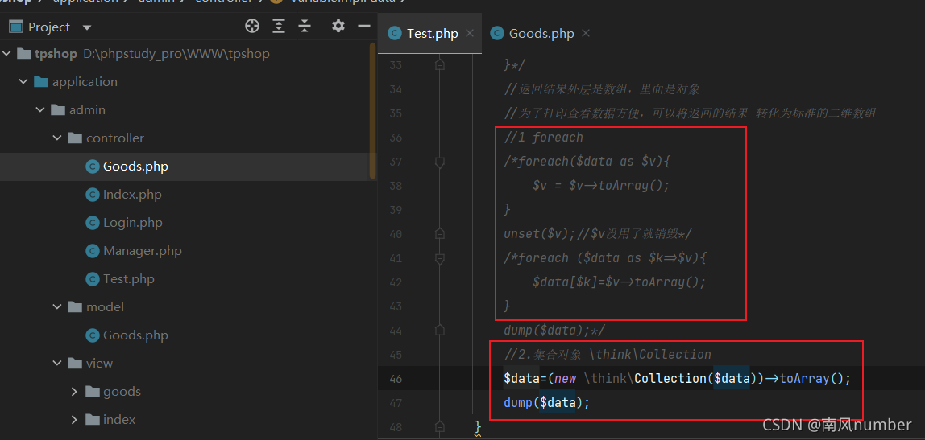The image size is (925, 440).
Task: Click the Project panel vertical scrollbar
Action: 373,111
